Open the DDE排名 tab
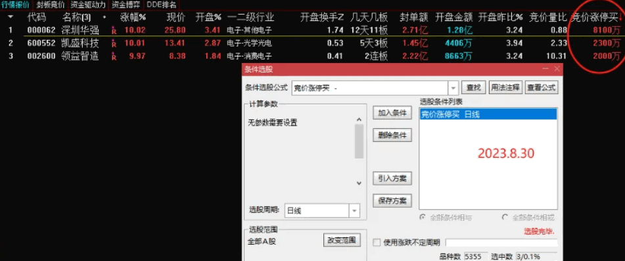 [x=162, y=5]
